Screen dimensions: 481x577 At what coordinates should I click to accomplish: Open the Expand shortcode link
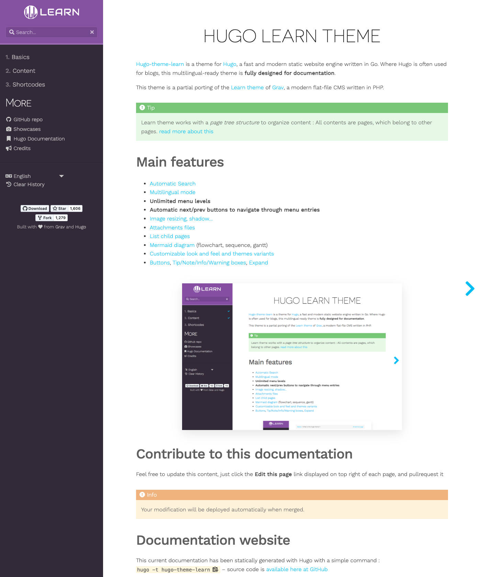tap(258, 263)
